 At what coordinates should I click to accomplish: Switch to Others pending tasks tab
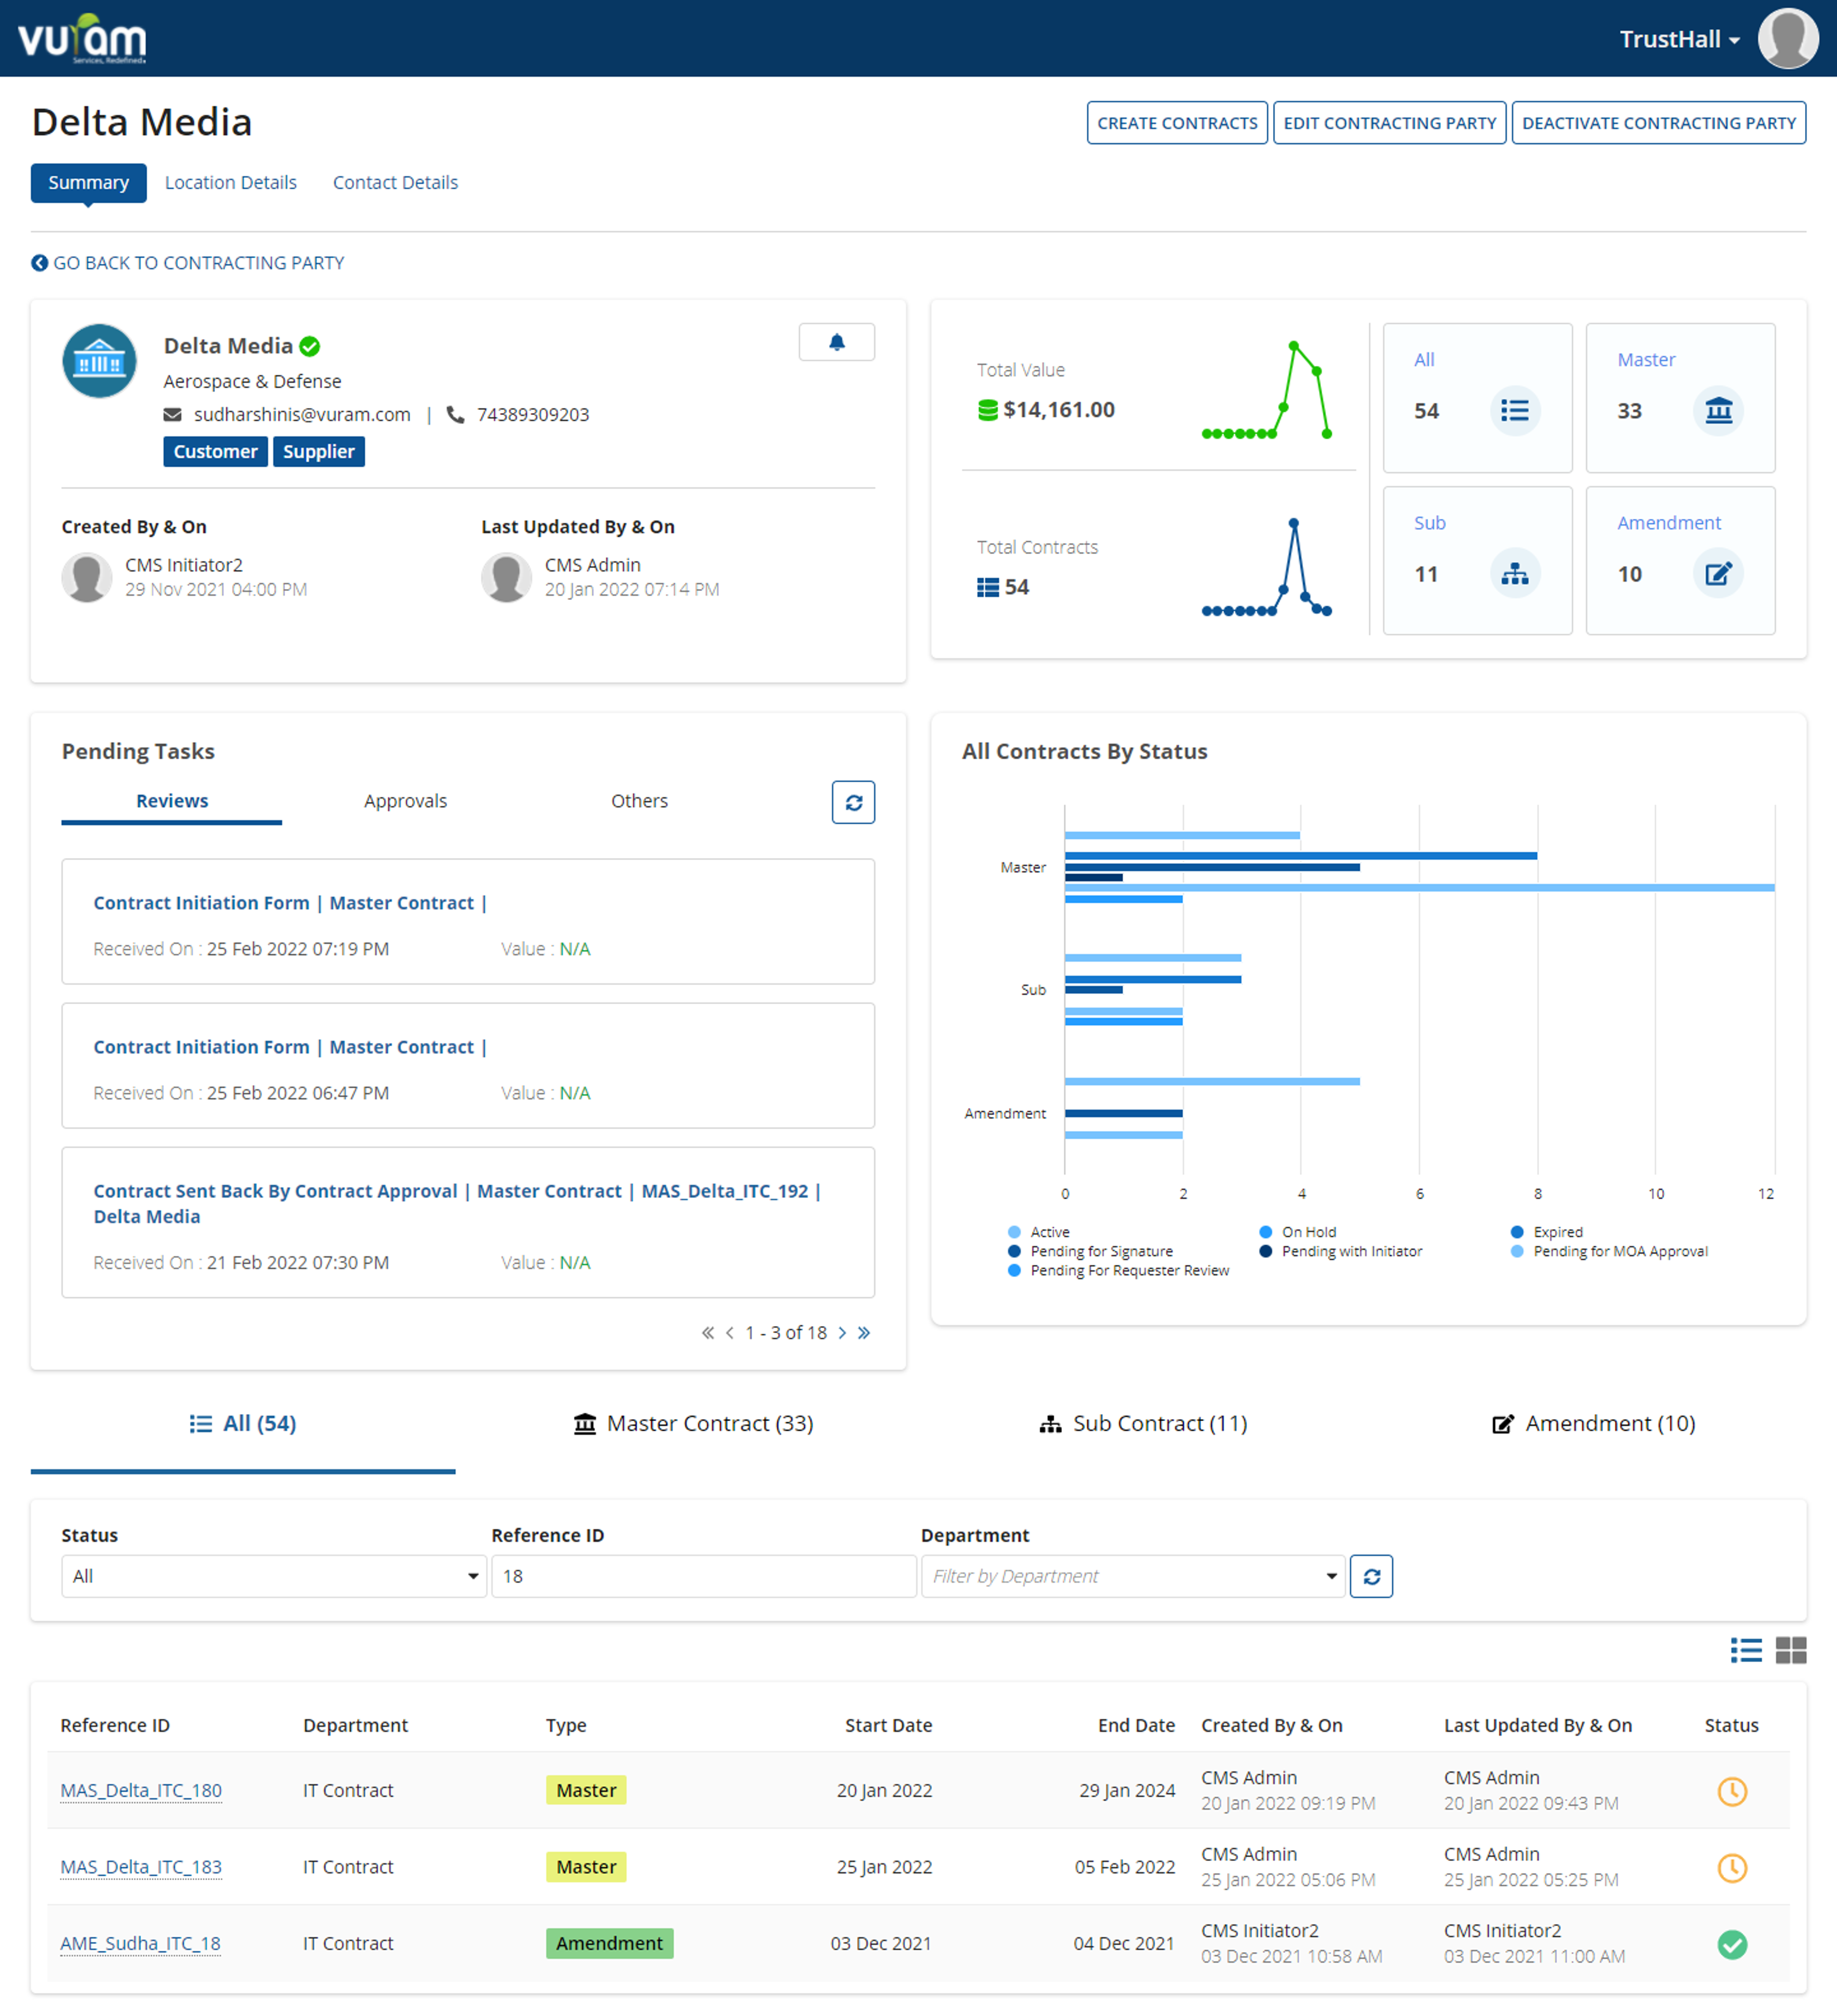(639, 801)
